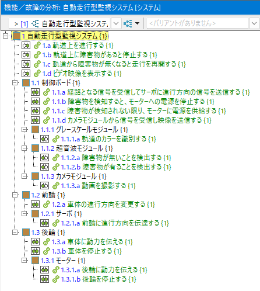The width and height of the screenshot is (260, 291).
Task: Select 1.3.a 車体に動力を伝える function
Action: tap(92, 242)
